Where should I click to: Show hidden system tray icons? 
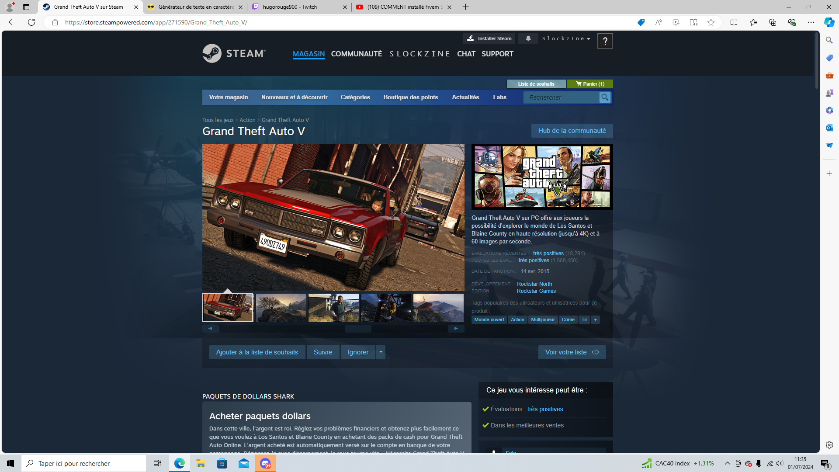(x=728, y=463)
